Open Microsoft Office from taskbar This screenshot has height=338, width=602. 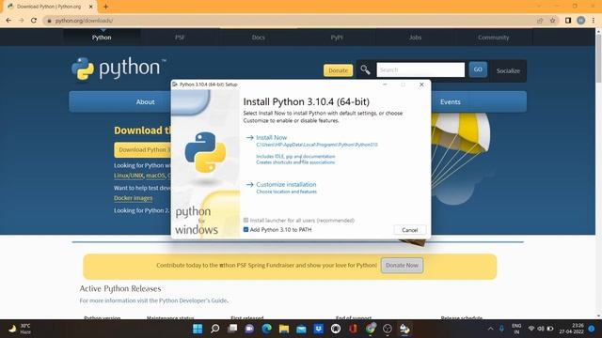click(354, 329)
